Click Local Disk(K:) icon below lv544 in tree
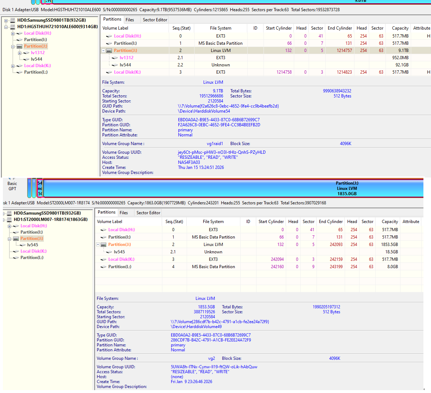 (19, 66)
